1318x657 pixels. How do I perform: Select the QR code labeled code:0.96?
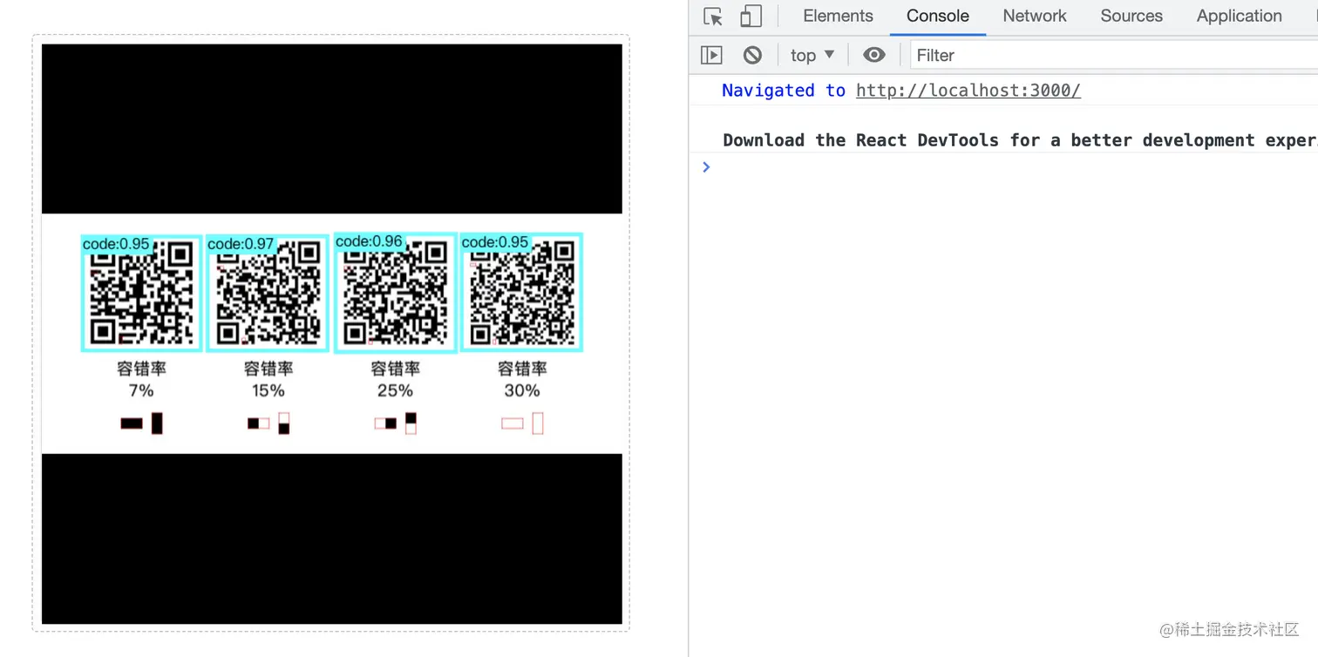point(395,292)
